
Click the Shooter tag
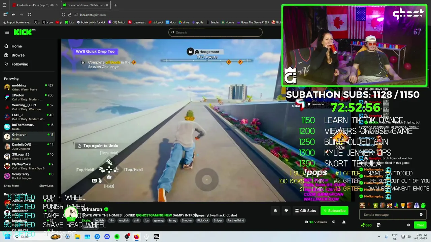click(187, 220)
